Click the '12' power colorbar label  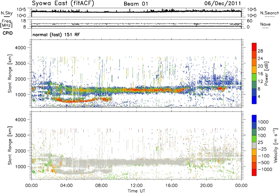260,82
